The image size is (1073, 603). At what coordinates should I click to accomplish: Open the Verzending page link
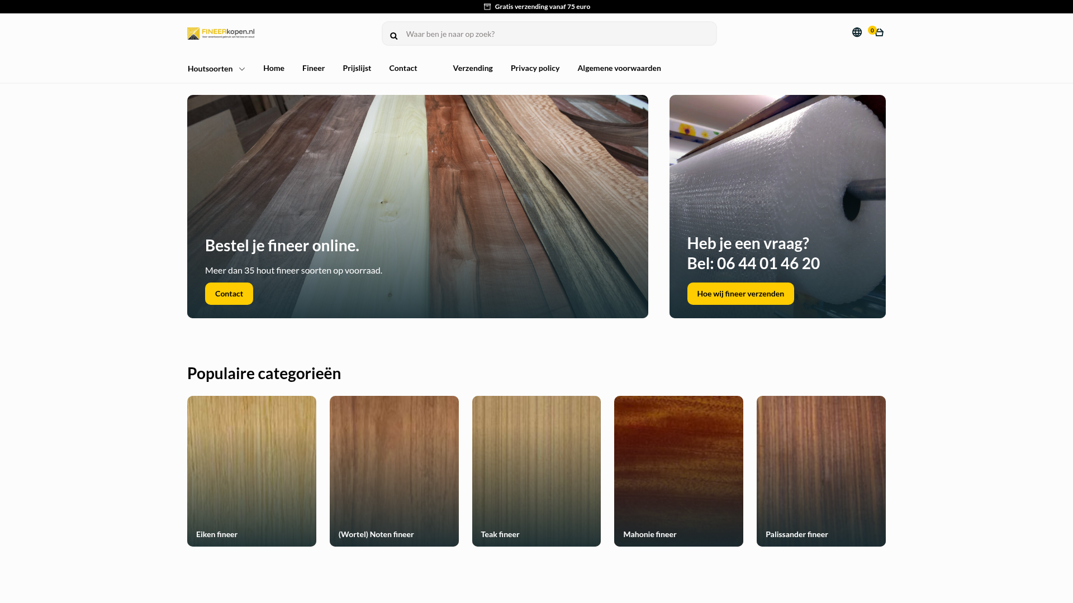pyautogui.click(x=473, y=68)
